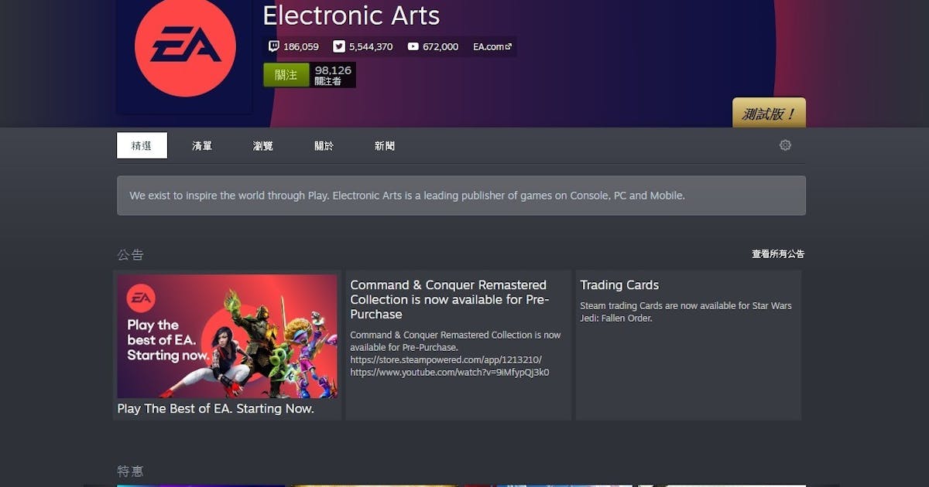Click the 特惠 section heading
Image resolution: width=929 pixels, height=487 pixels.
[130, 471]
